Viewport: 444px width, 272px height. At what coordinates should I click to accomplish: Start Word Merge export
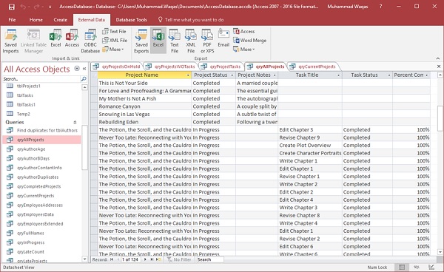pyautogui.click(x=250, y=41)
